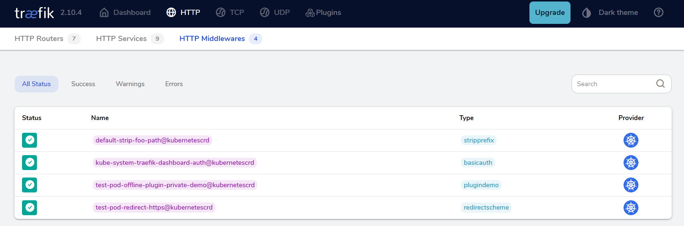Click success status icon for default-strip-foo-path
Image resolution: width=684 pixels, height=226 pixels.
point(29,140)
